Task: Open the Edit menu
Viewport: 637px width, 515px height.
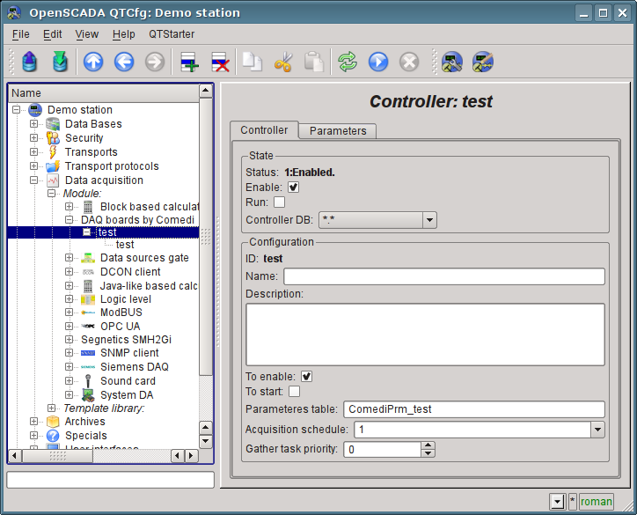Action: click(53, 34)
